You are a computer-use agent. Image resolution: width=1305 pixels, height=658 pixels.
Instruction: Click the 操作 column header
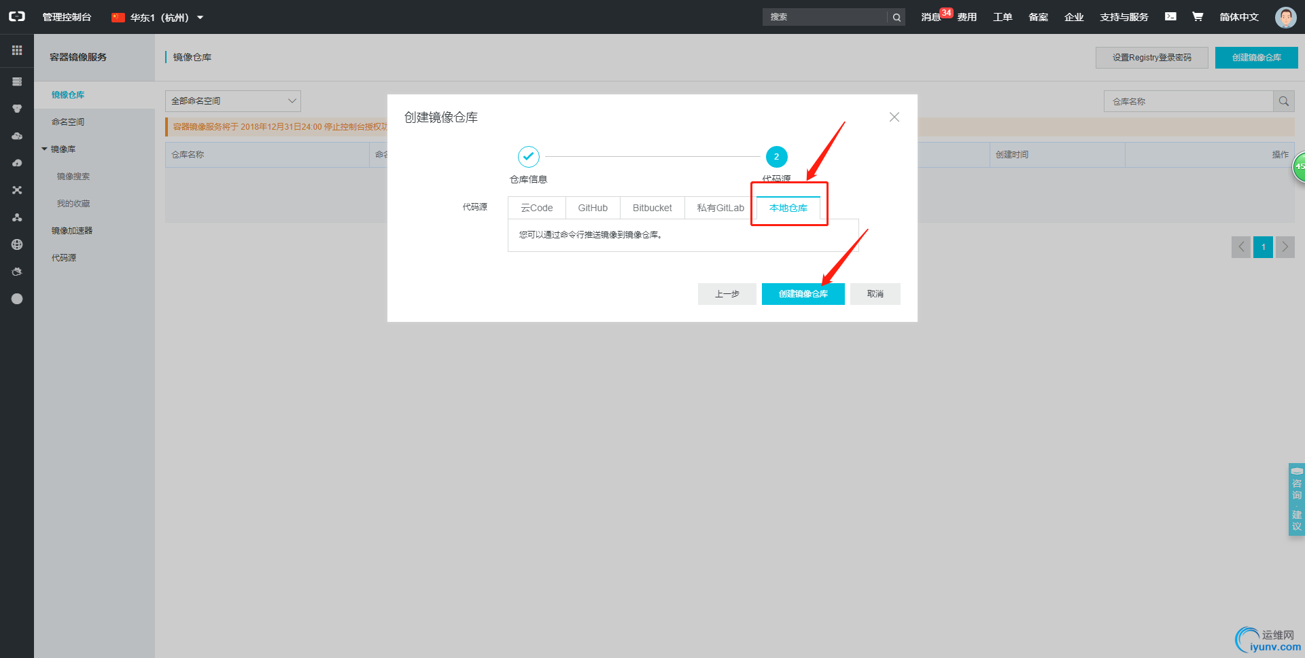pyautogui.click(x=1281, y=155)
